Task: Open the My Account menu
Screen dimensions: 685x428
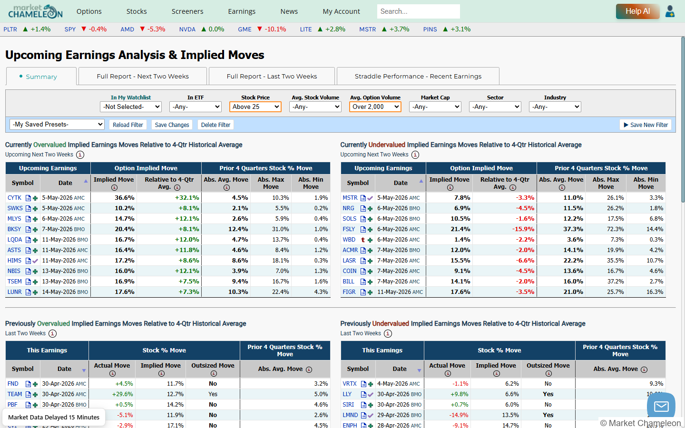Action: (342, 11)
